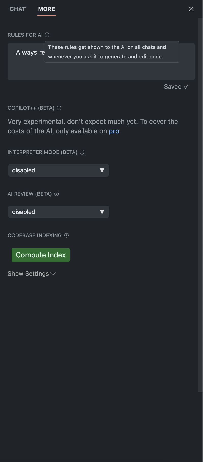The image size is (203, 462).
Task: Click inside the Rules for AI text area
Action: pyautogui.click(x=102, y=70)
